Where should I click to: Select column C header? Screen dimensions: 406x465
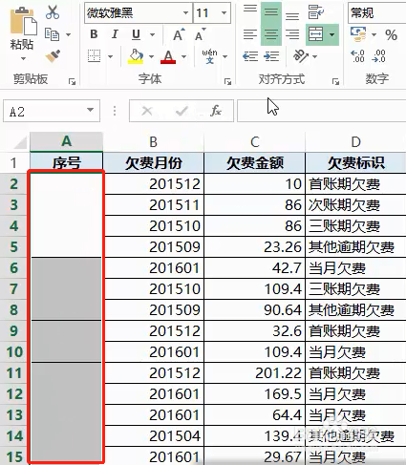coord(254,142)
